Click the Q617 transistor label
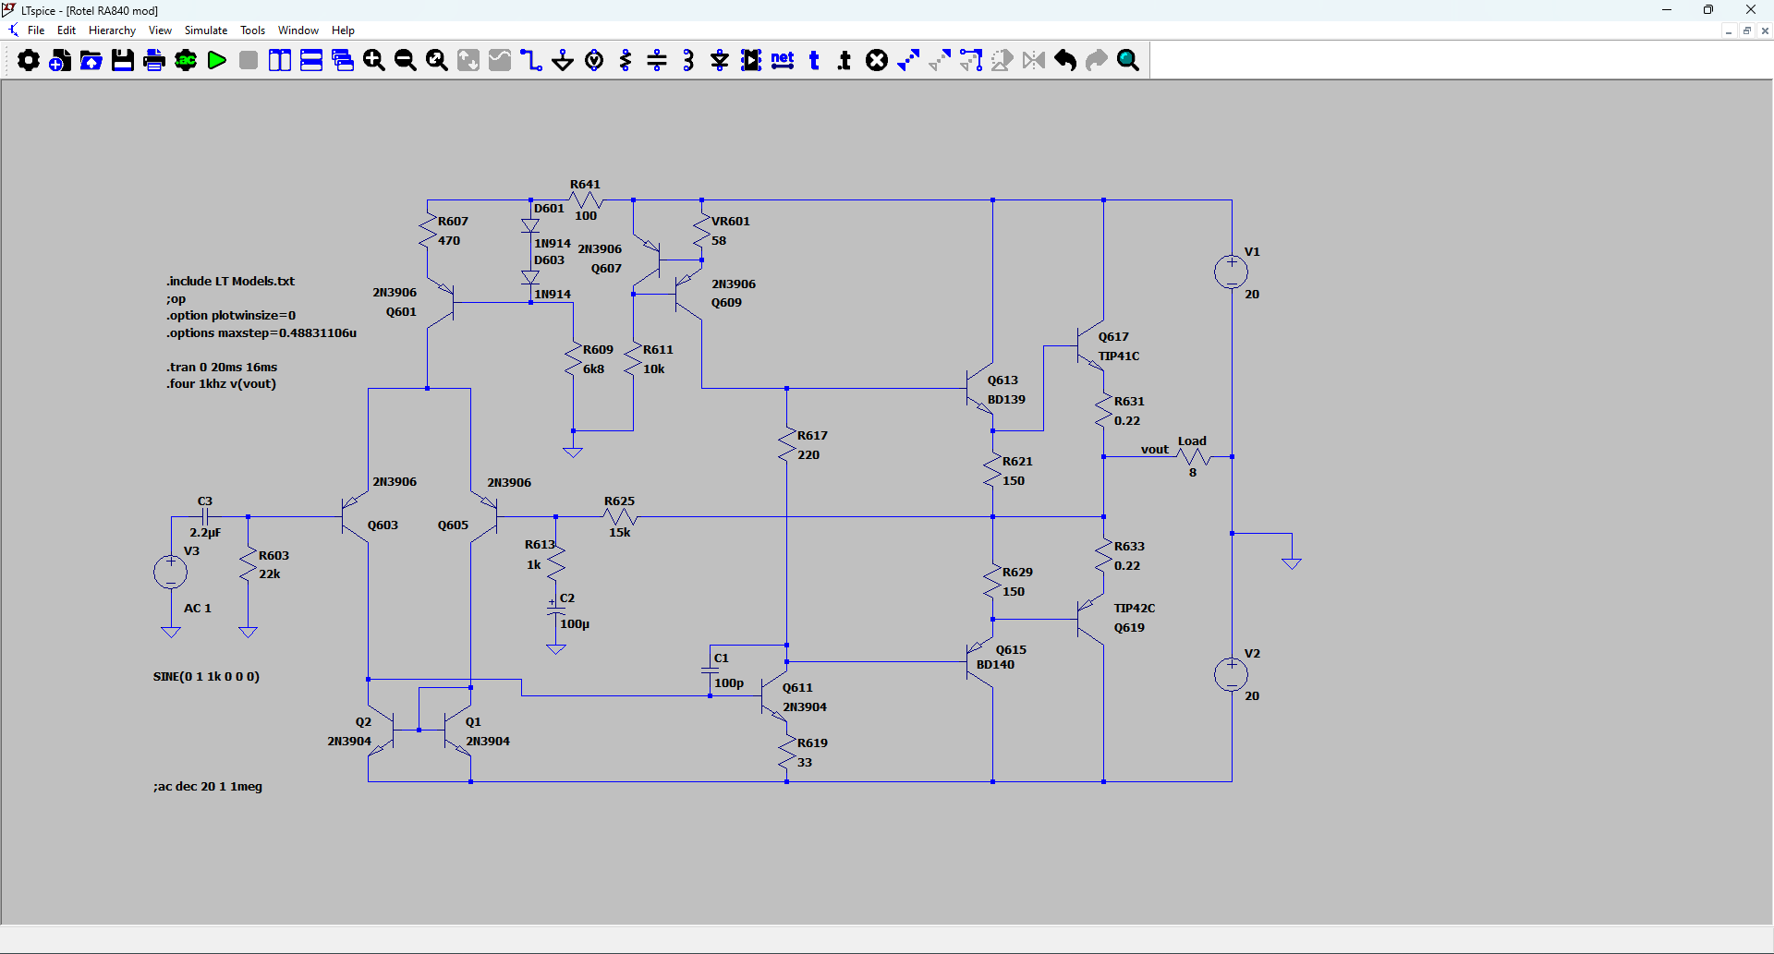 1113,337
